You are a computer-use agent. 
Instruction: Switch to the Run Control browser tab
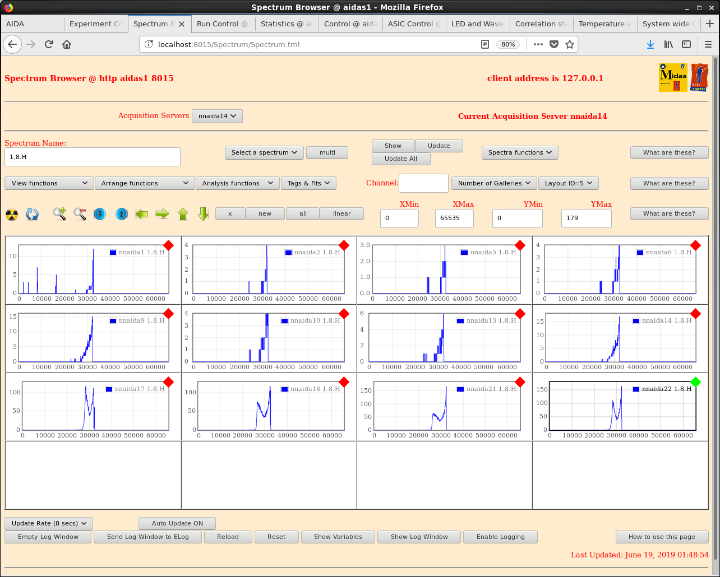click(x=223, y=24)
